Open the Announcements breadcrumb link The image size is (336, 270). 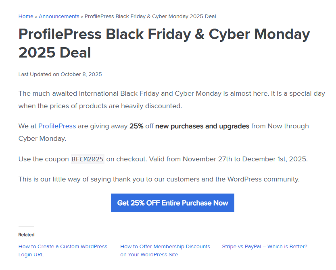tap(59, 16)
